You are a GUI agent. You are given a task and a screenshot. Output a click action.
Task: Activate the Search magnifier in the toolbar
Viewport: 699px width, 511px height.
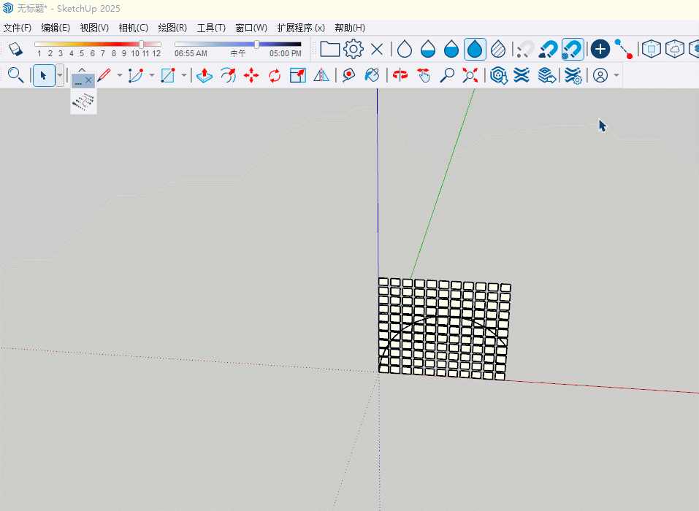15,75
